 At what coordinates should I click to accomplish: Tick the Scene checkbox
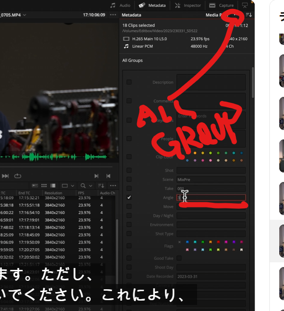129,179
